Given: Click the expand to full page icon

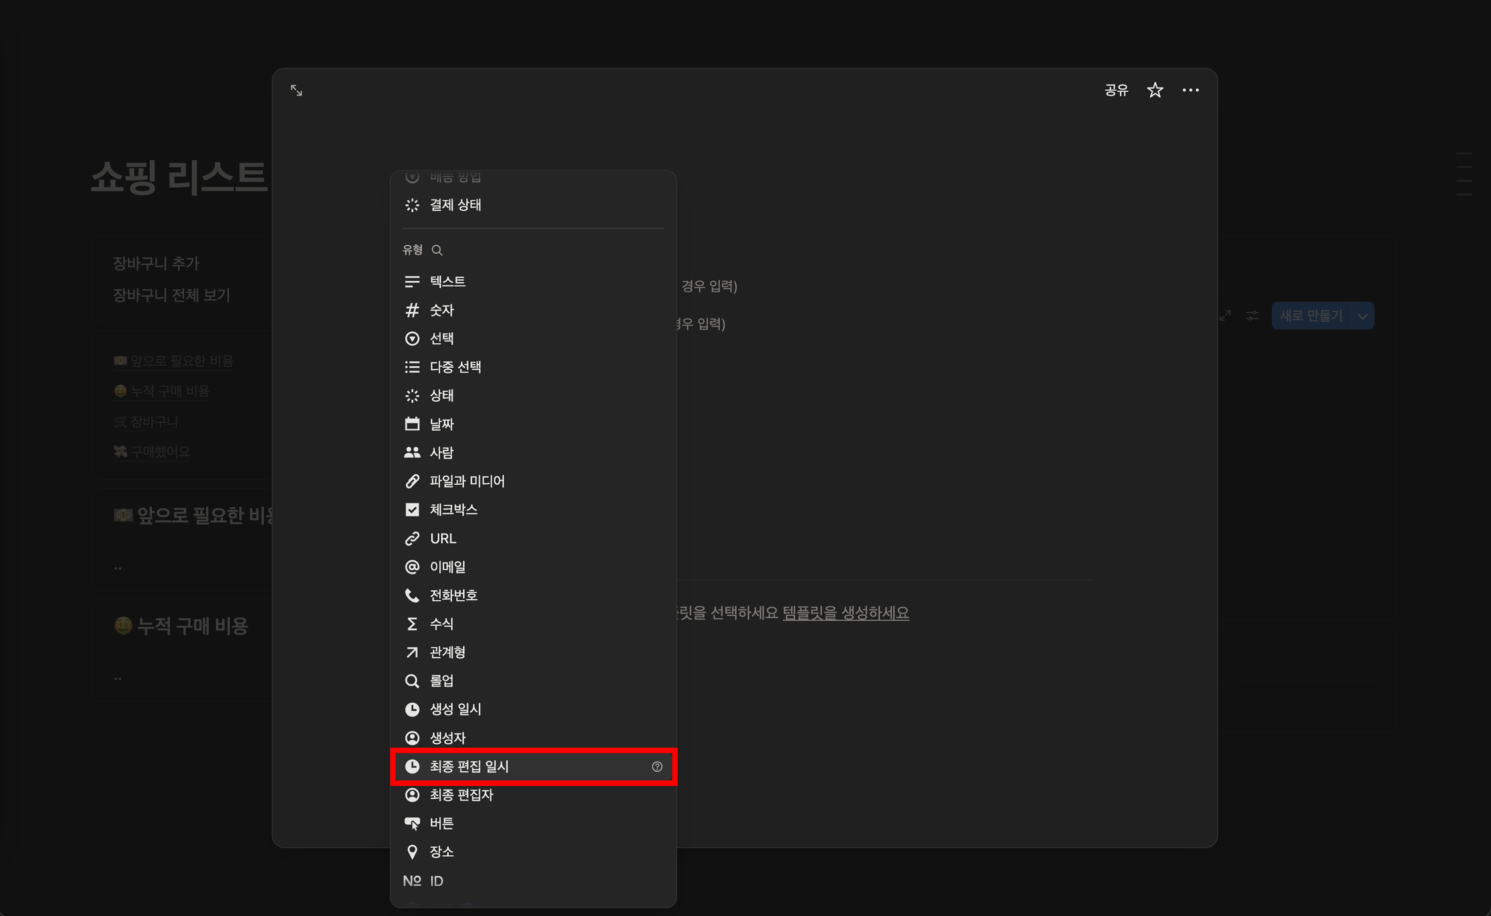Looking at the screenshot, I should [x=296, y=90].
